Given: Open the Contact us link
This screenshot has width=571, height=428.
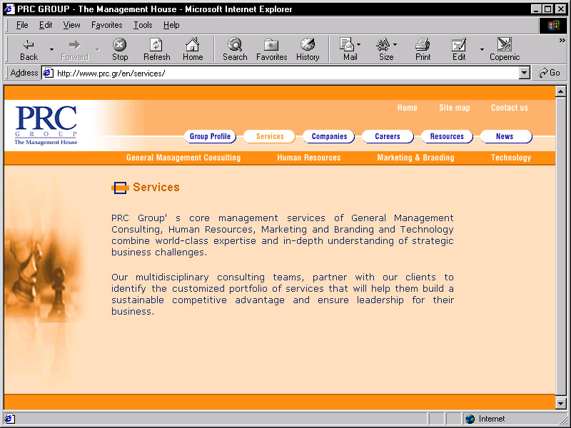Looking at the screenshot, I should (509, 108).
